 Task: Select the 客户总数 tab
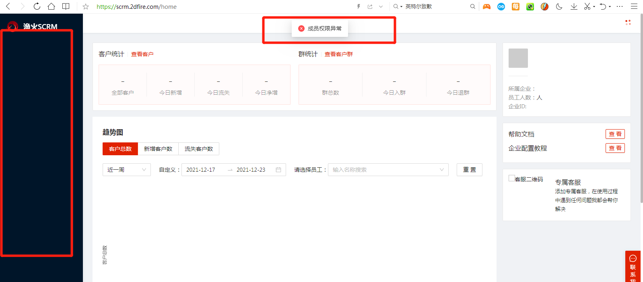(120, 149)
